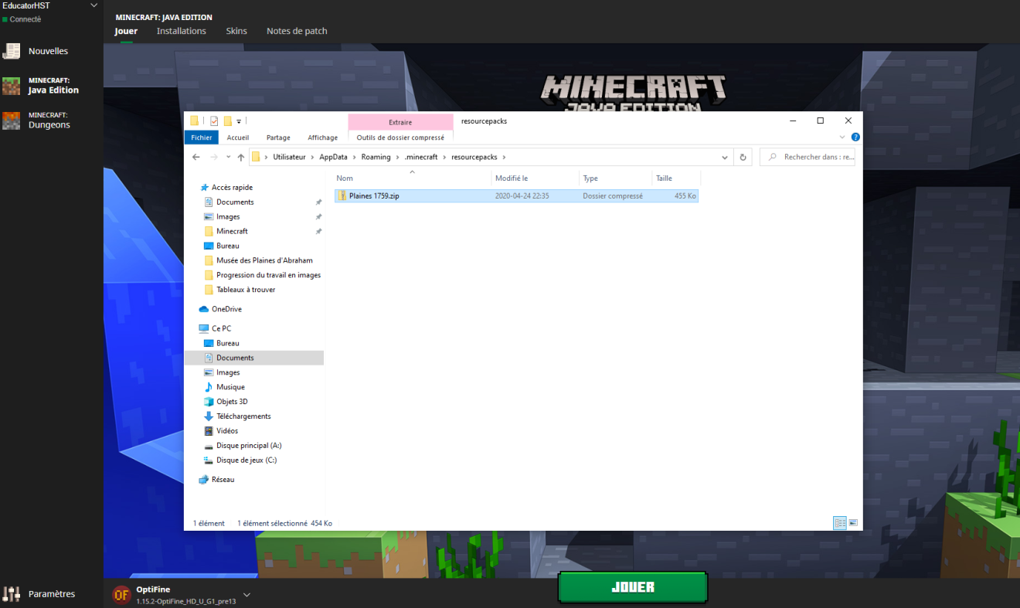
Task: Open the Musée des Plaines d'Abraham folder
Action: 264,260
